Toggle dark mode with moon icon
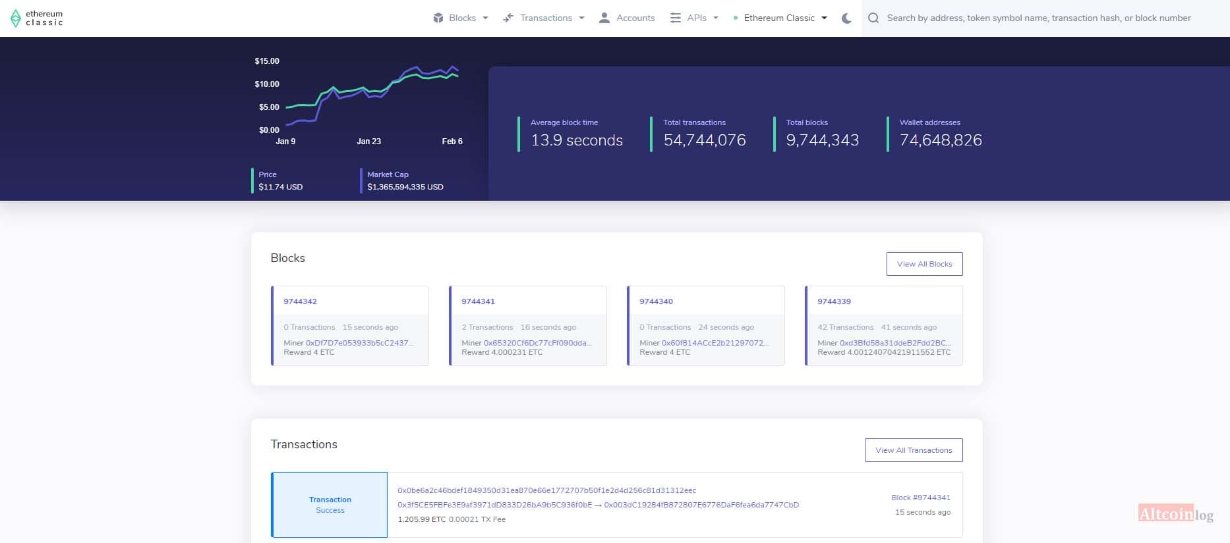The image size is (1230, 543). (847, 18)
